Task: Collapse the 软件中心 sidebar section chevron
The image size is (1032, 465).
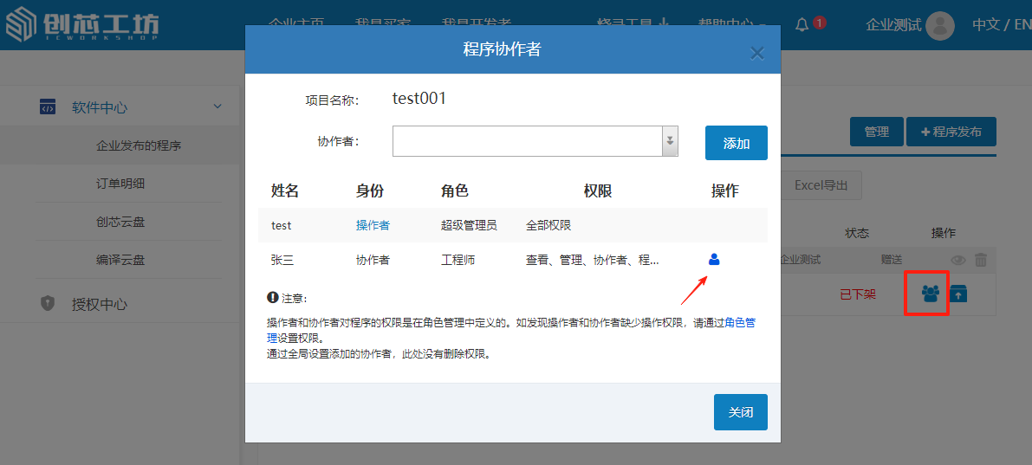Action: pyautogui.click(x=217, y=107)
